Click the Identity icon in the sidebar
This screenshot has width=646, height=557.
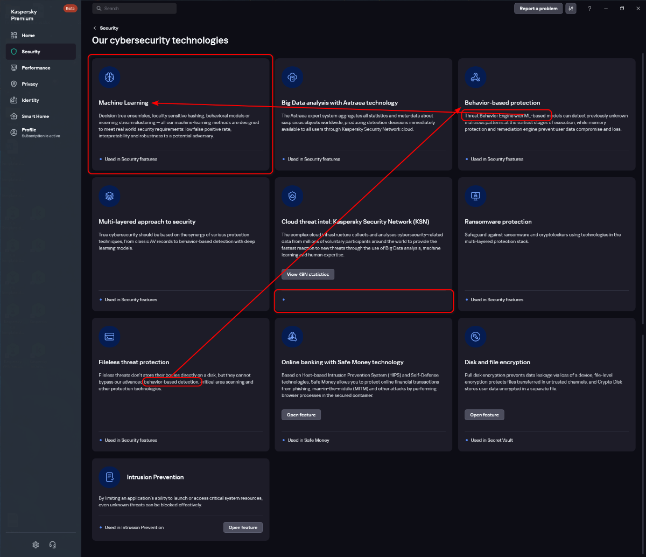pos(14,100)
